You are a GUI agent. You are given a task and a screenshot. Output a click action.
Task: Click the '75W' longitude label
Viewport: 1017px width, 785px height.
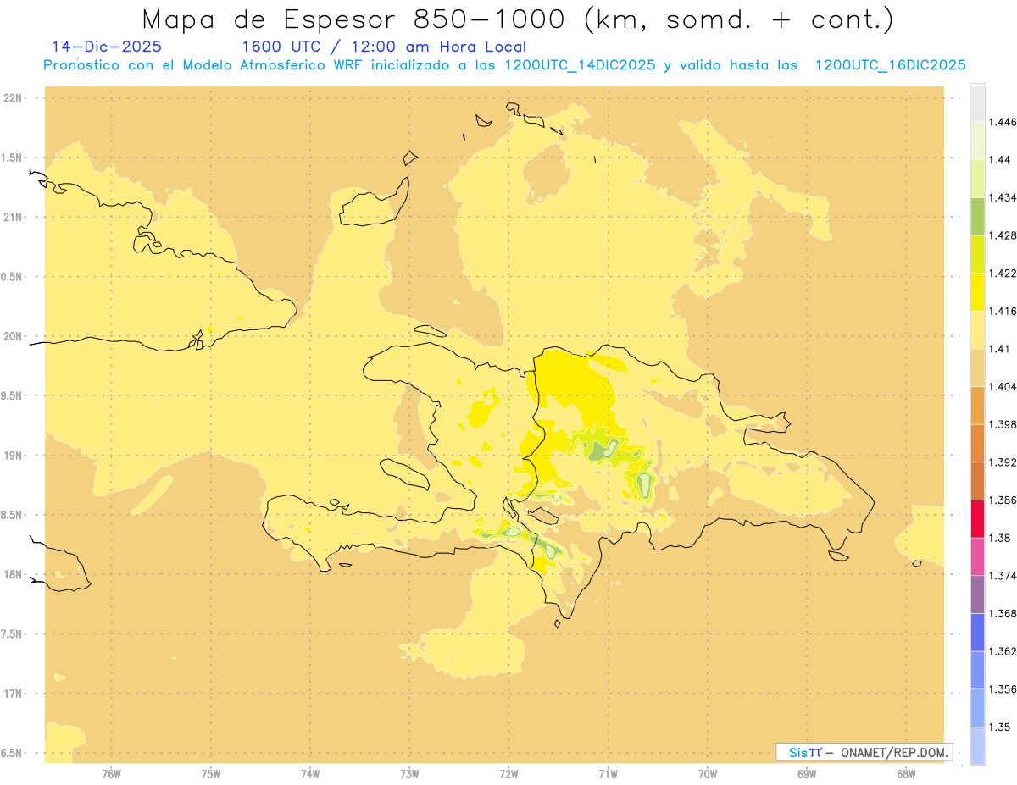[211, 774]
